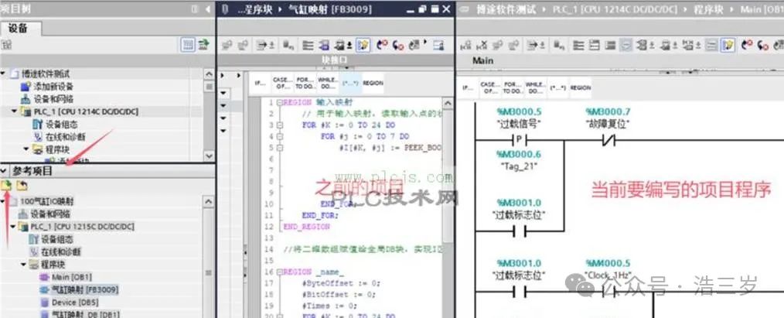Open 设备组态 under CPU 1215C

(x=56, y=239)
